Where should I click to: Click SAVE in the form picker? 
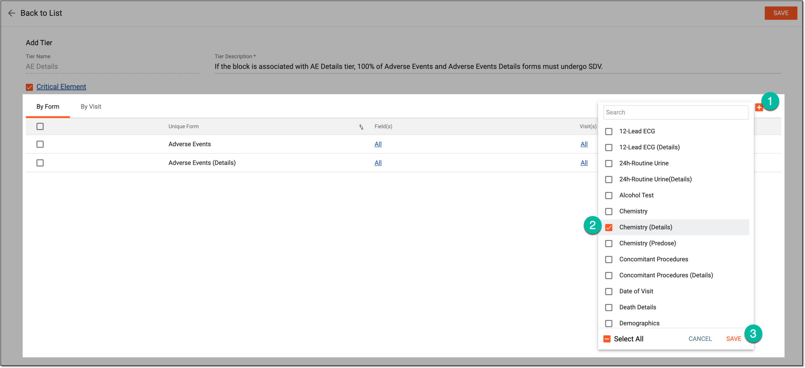pos(734,339)
